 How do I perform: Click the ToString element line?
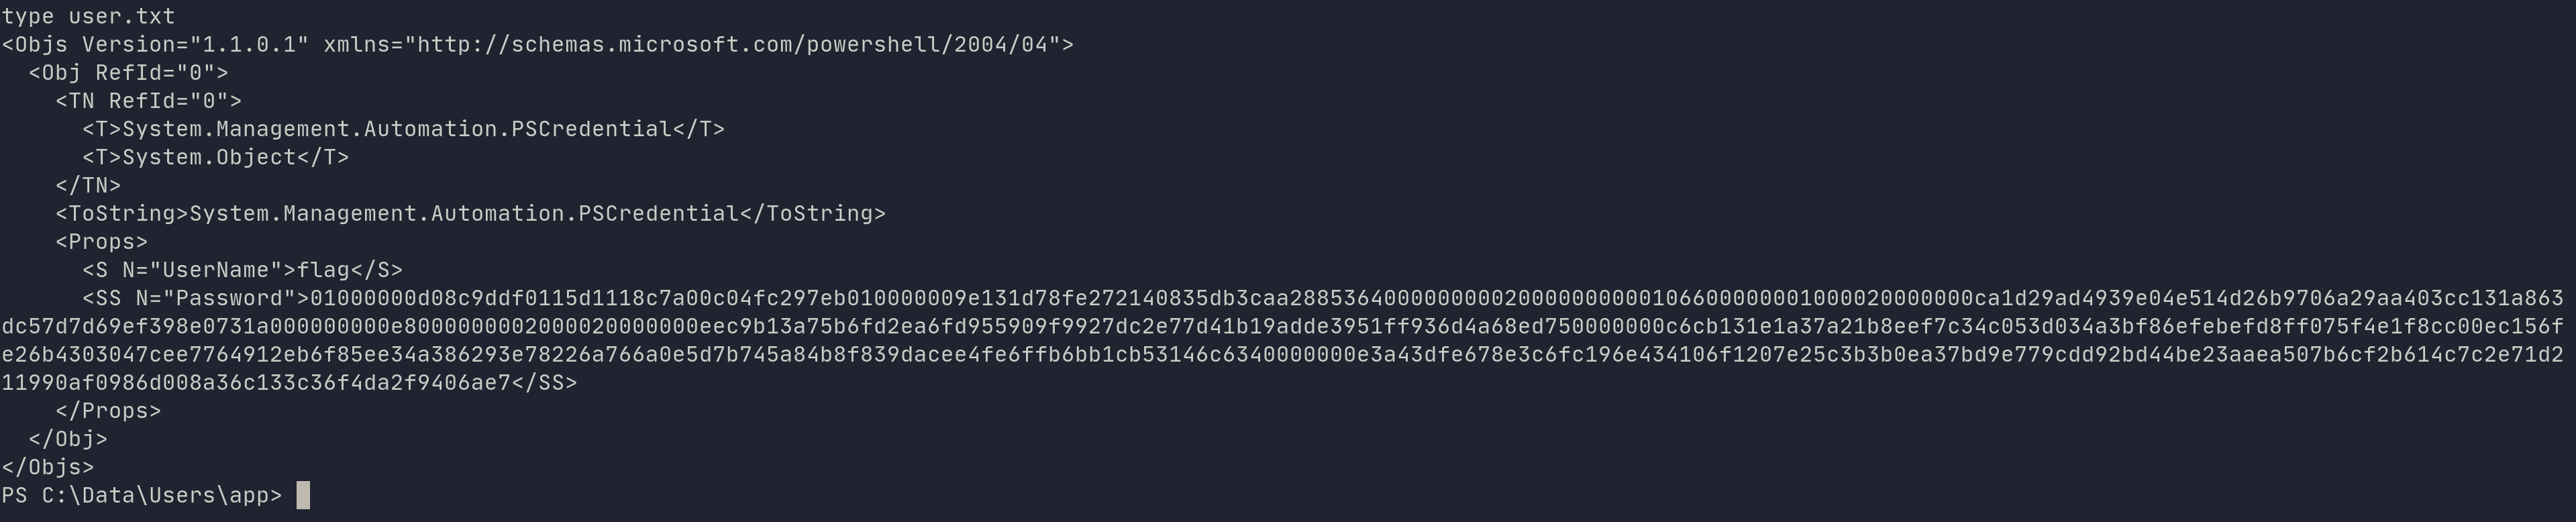click(x=470, y=213)
